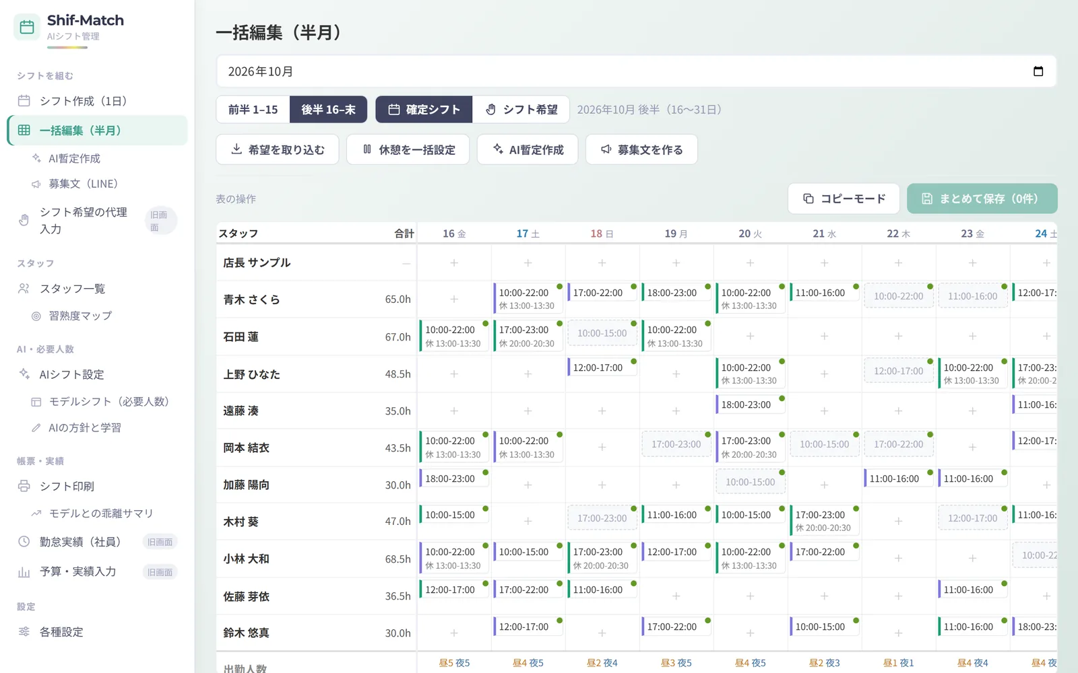Open AI暫定作成 in the sidebar

point(74,159)
